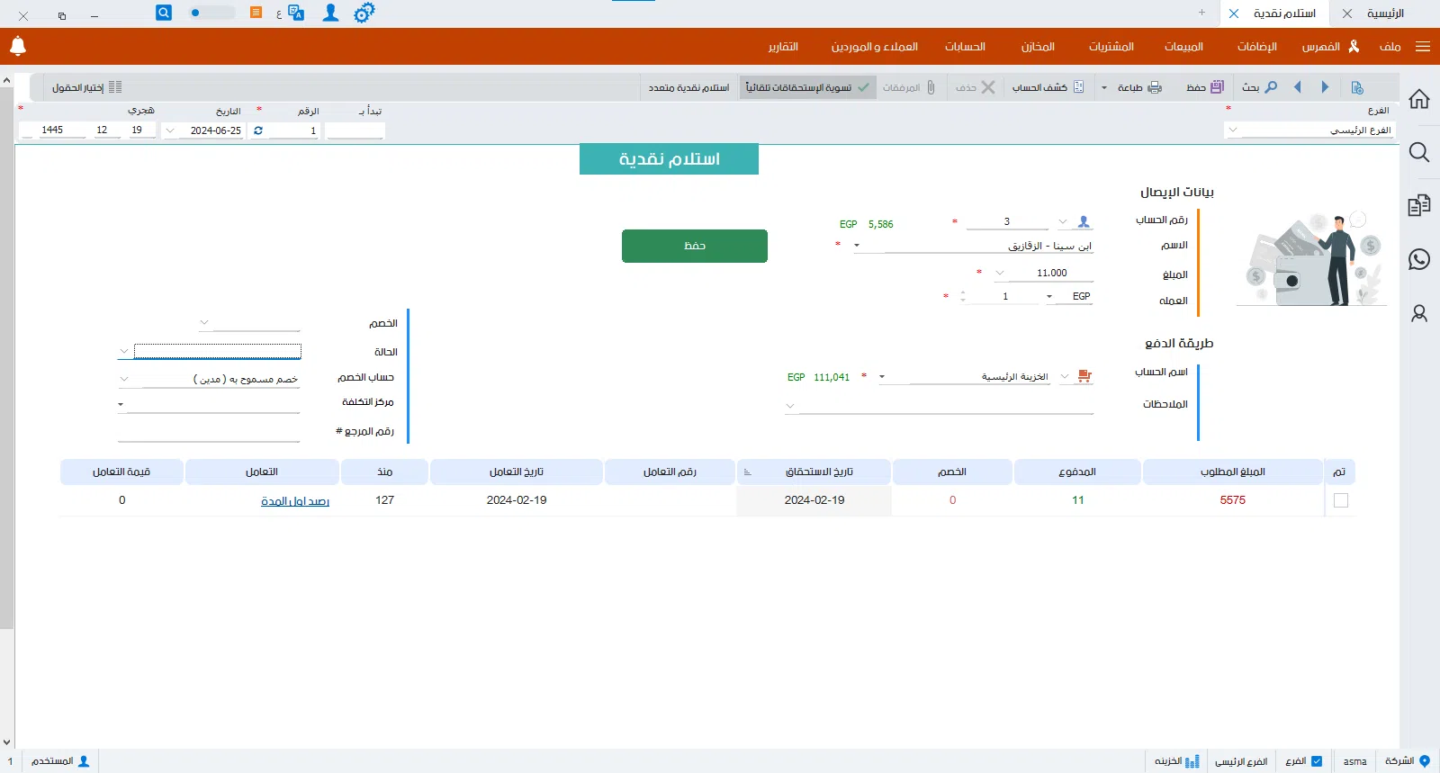Toggle automatic settlement (تسوية الإستحقاقات تلقائياً)
1440x773 pixels.
click(807, 87)
